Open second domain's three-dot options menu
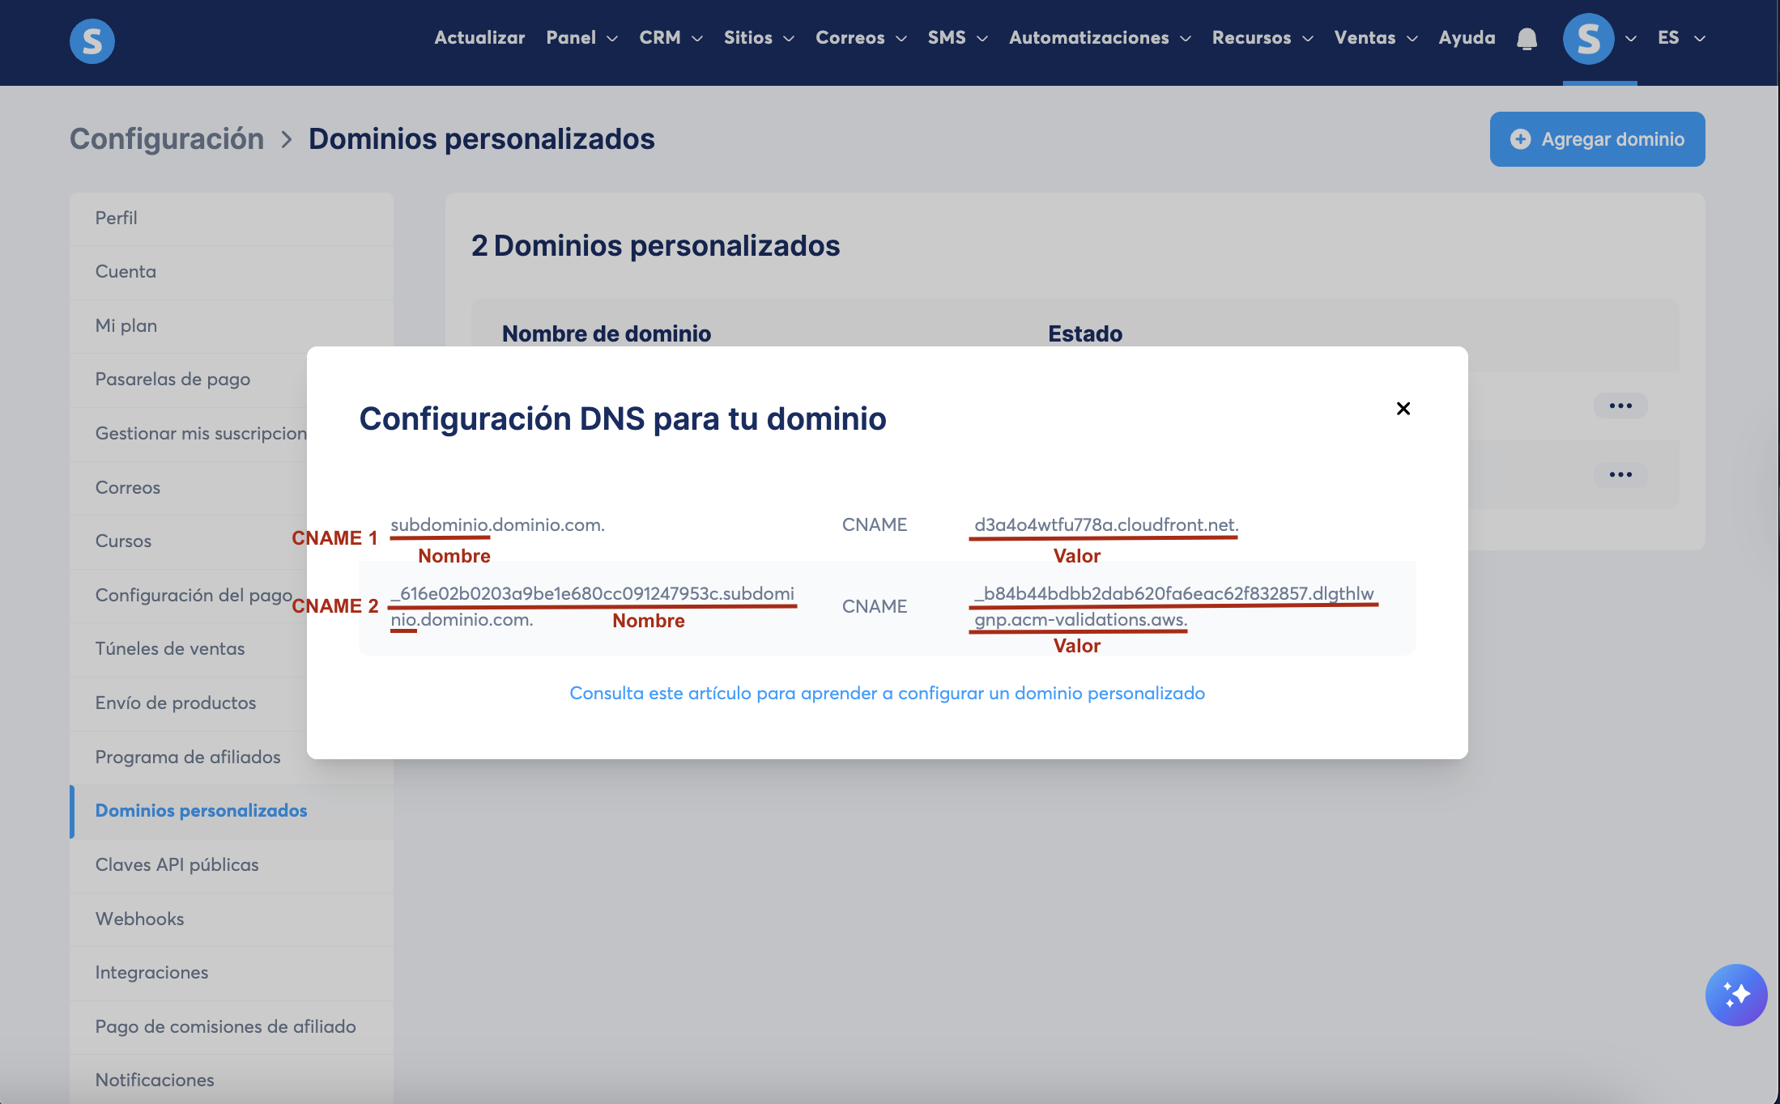The image size is (1780, 1104). (x=1620, y=474)
